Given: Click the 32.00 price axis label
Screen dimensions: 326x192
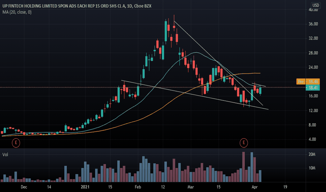Looking at the screenshot, I should click(x=313, y=38).
